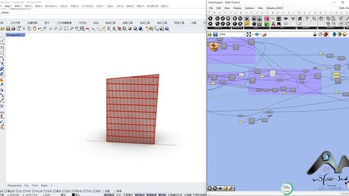
Task: Open a file from Rhino toolbar
Action: [3, 29]
